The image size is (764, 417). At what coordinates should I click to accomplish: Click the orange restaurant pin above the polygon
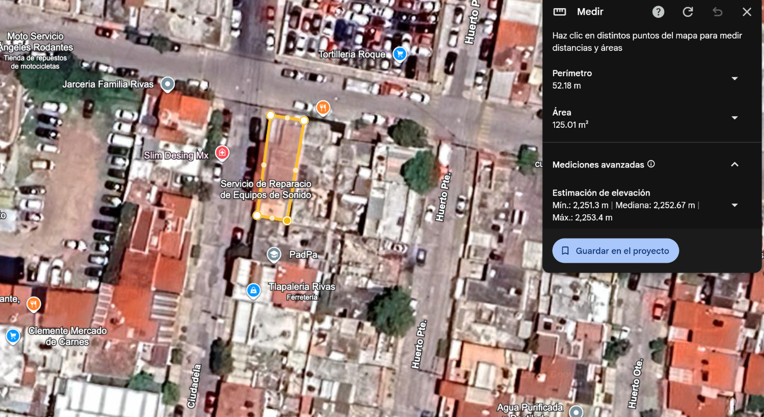(x=323, y=108)
